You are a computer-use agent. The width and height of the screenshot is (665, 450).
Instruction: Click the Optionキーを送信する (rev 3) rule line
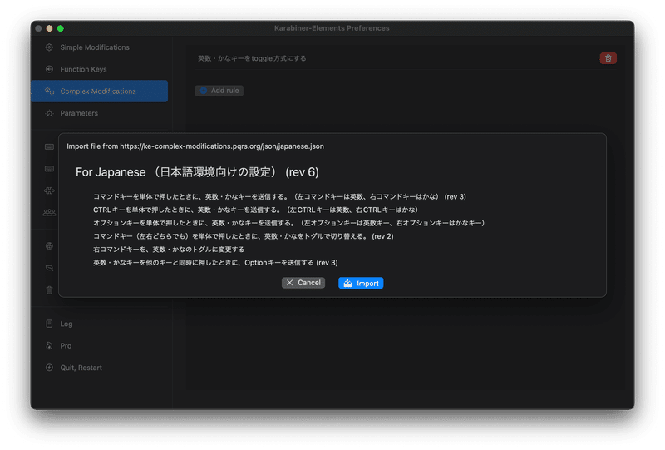tap(215, 262)
